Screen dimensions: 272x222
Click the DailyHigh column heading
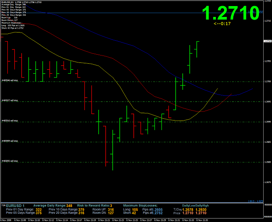click(202, 206)
